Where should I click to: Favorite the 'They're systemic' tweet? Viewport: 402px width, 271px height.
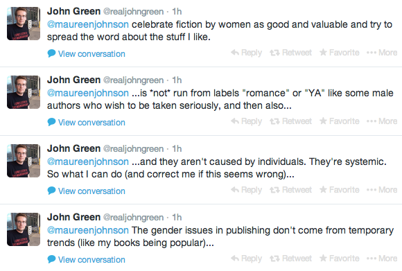click(340, 190)
